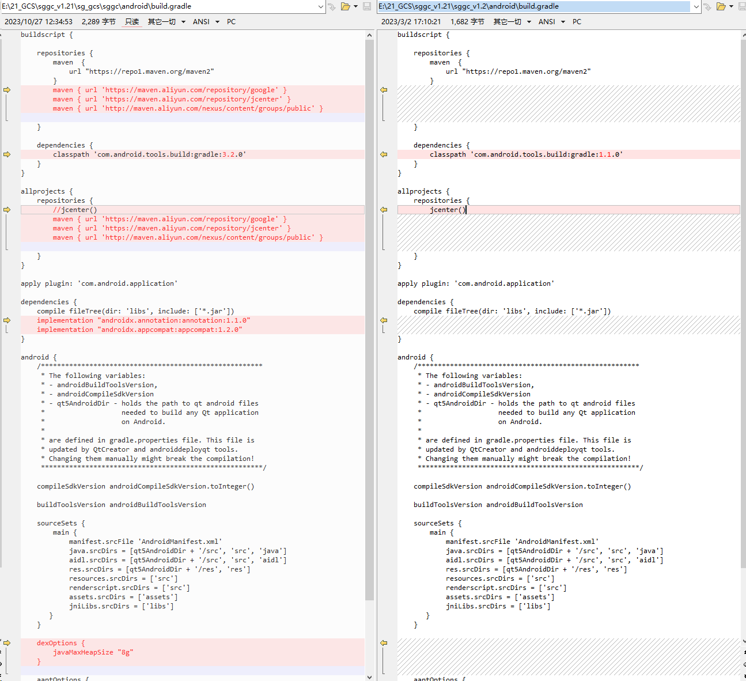Image resolution: width=746 pixels, height=681 pixels.
Task: Copy empty implementation gap to left
Action: [384, 320]
